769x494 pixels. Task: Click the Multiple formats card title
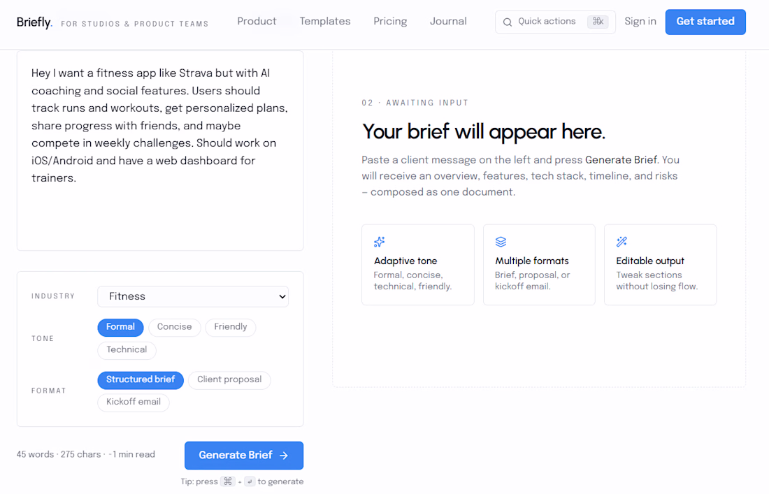[531, 261]
